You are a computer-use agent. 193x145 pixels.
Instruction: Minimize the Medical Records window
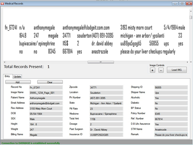pyautogui.click(x=175, y=4)
